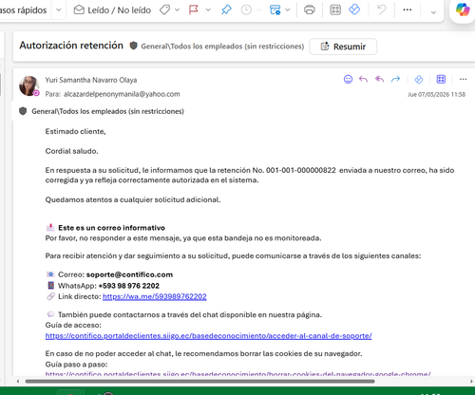This screenshot has width=475, height=395.
Task: React to the message with the emoji icon
Action: (x=348, y=79)
